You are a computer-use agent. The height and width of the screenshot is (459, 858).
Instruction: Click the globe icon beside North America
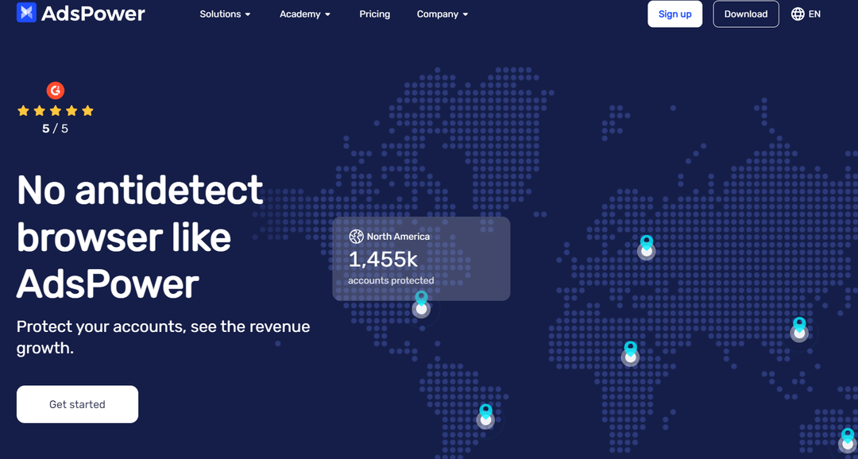pos(356,237)
